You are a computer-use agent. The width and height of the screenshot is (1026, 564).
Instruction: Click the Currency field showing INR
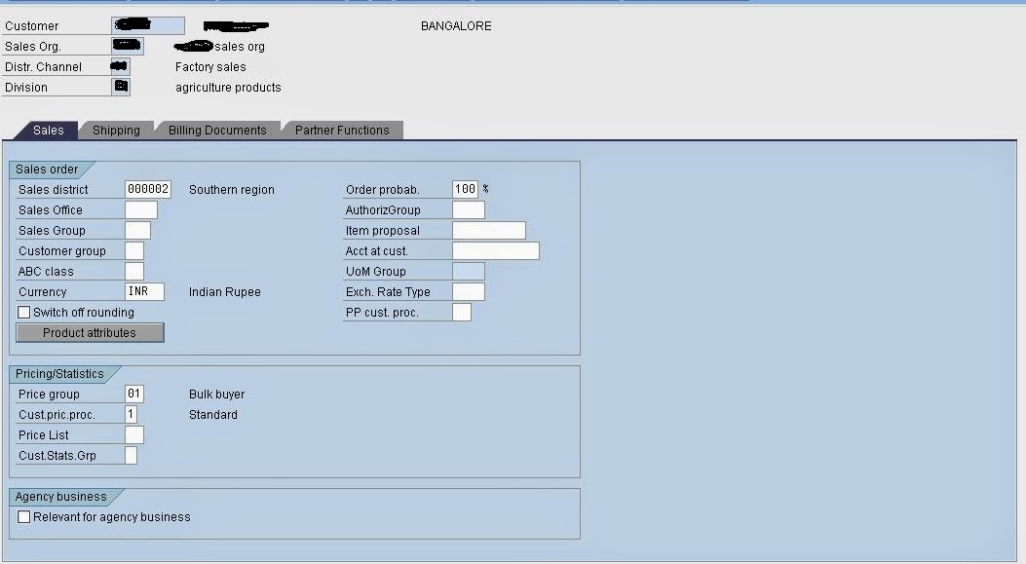pyautogui.click(x=146, y=291)
